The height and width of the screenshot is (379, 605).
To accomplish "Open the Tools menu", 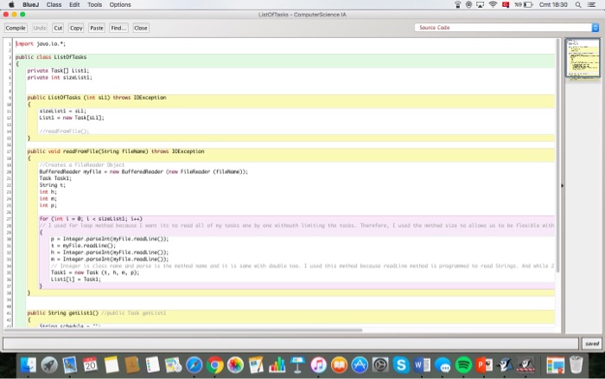I will coord(94,4).
